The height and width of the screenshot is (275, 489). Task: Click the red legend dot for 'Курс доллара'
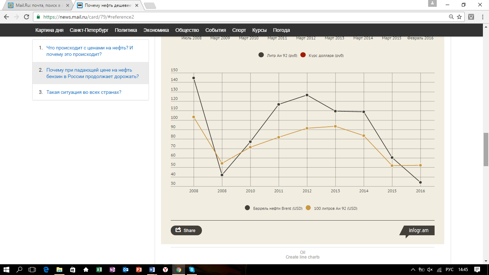tap(303, 55)
